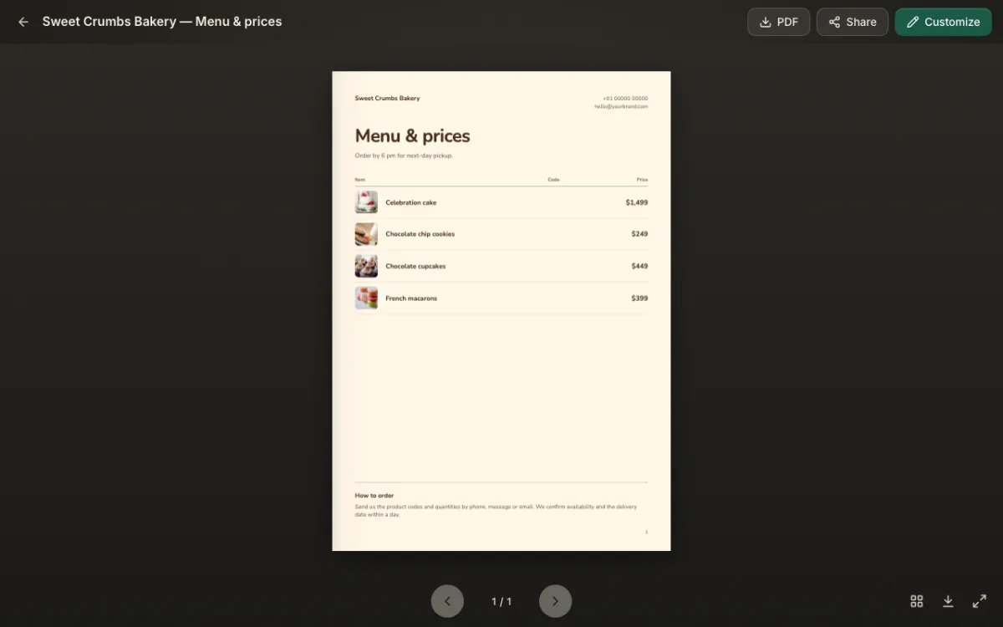The image size is (1003, 627).
Task: Select the Celebration cake thumbnail
Action: click(366, 202)
